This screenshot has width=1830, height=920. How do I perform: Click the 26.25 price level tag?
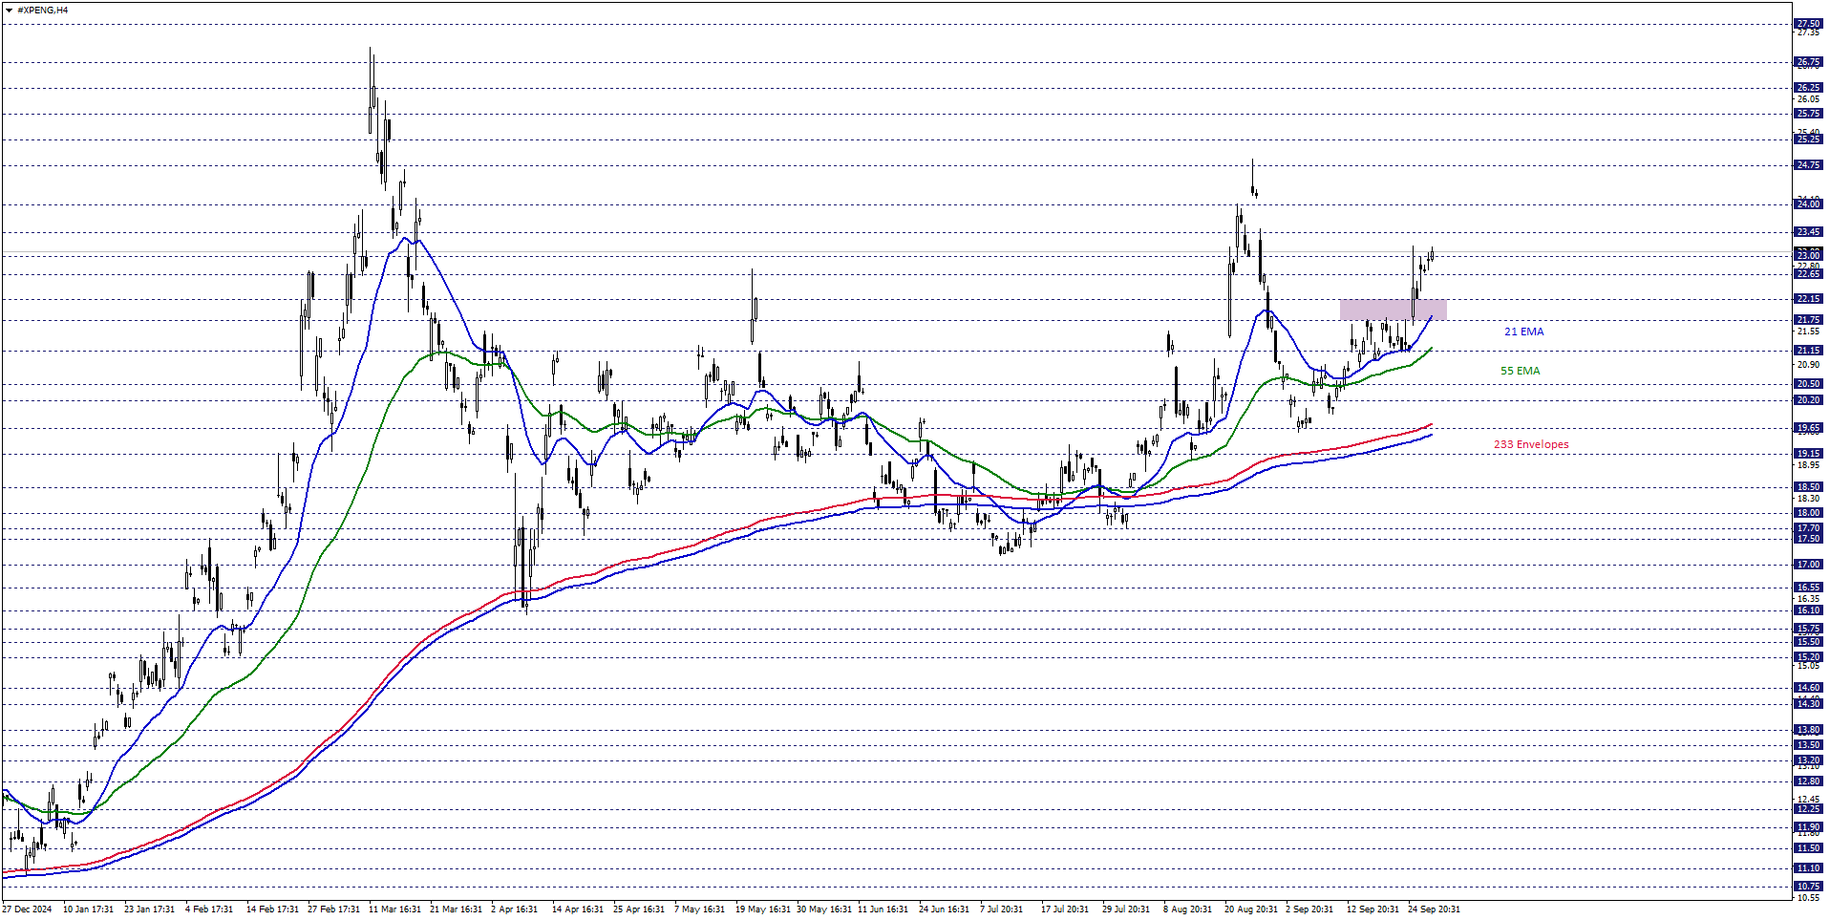(x=1808, y=88)
